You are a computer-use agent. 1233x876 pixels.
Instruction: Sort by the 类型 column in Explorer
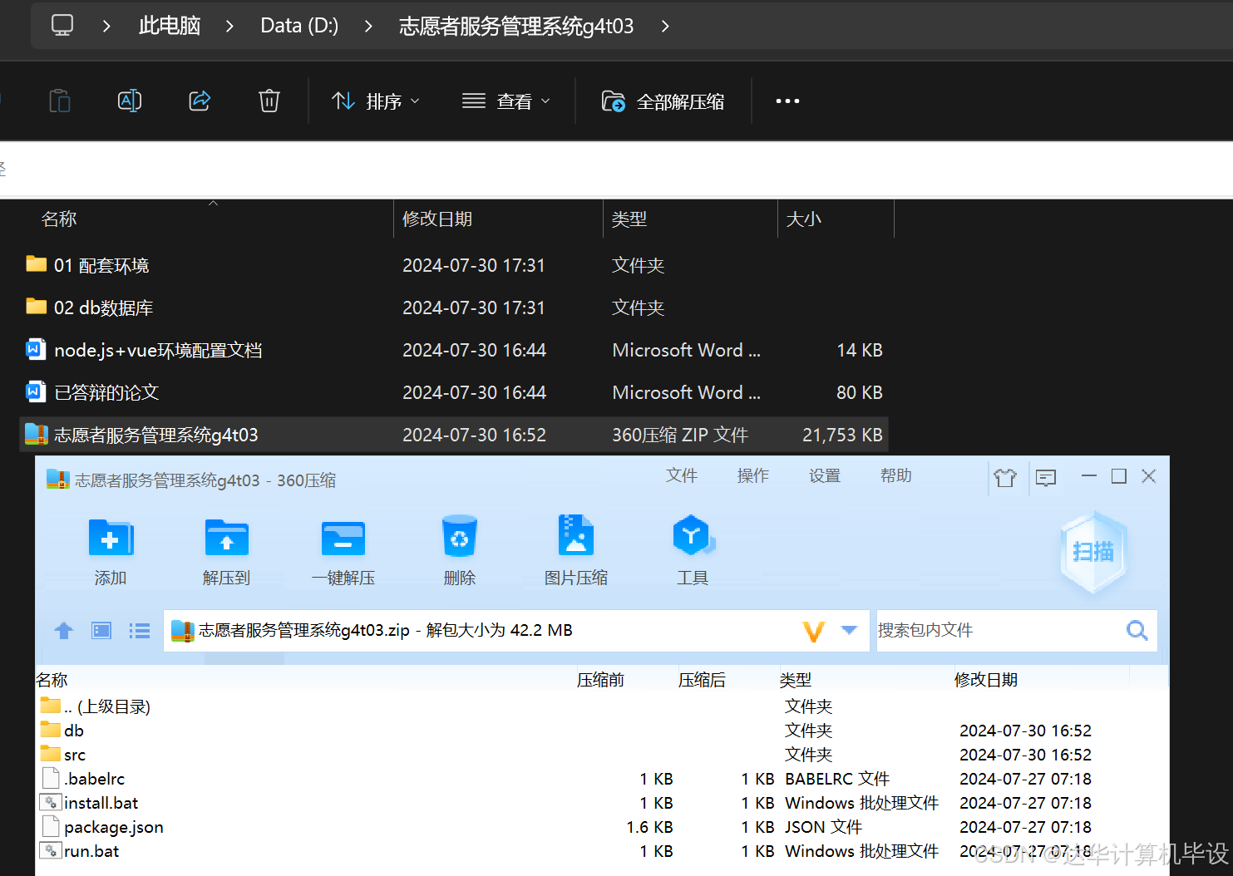629,219
